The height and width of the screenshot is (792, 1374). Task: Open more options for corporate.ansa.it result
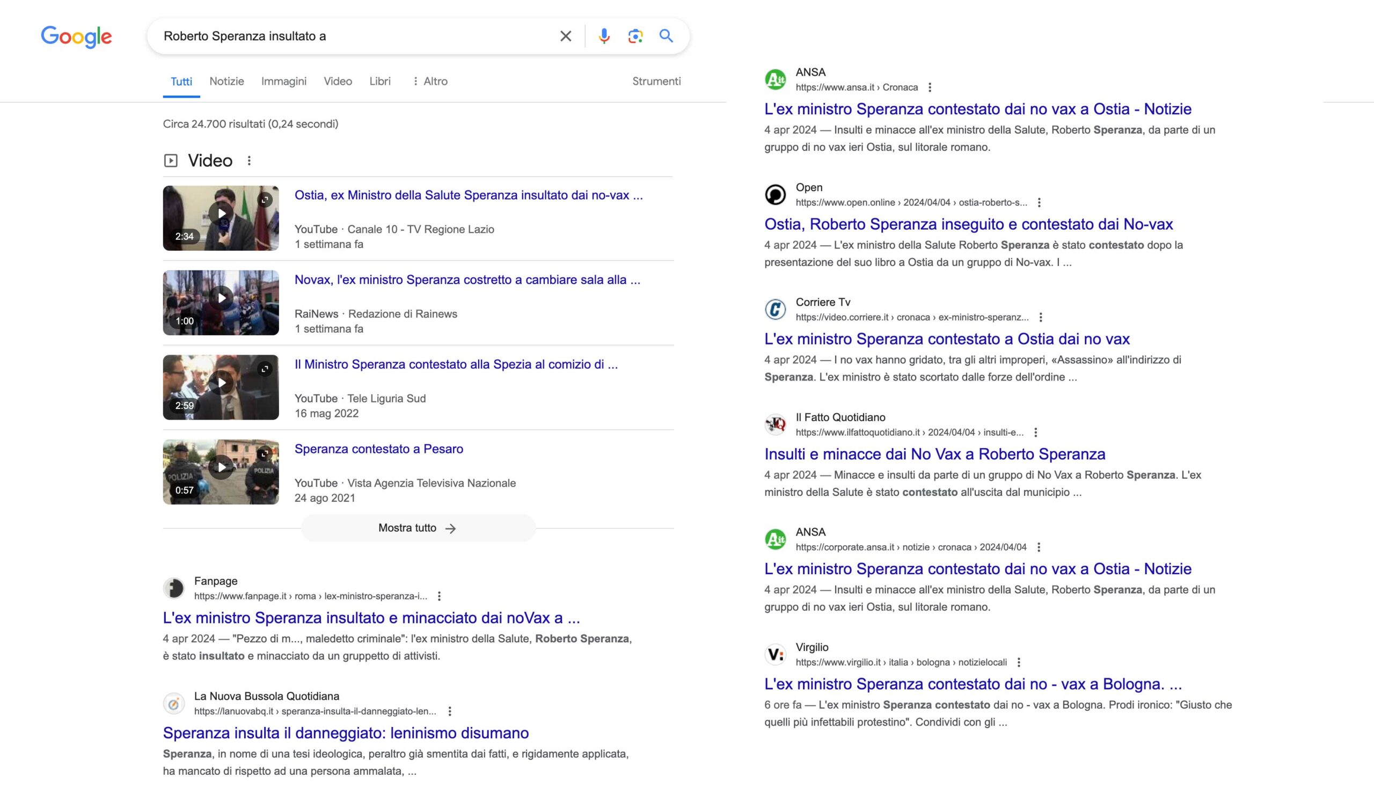pyautogui.click(x=1039, y=547)
